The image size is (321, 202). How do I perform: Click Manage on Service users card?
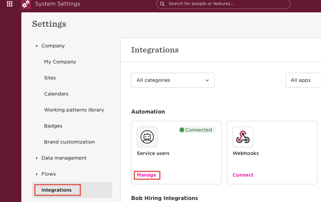[x=146, y=175]
